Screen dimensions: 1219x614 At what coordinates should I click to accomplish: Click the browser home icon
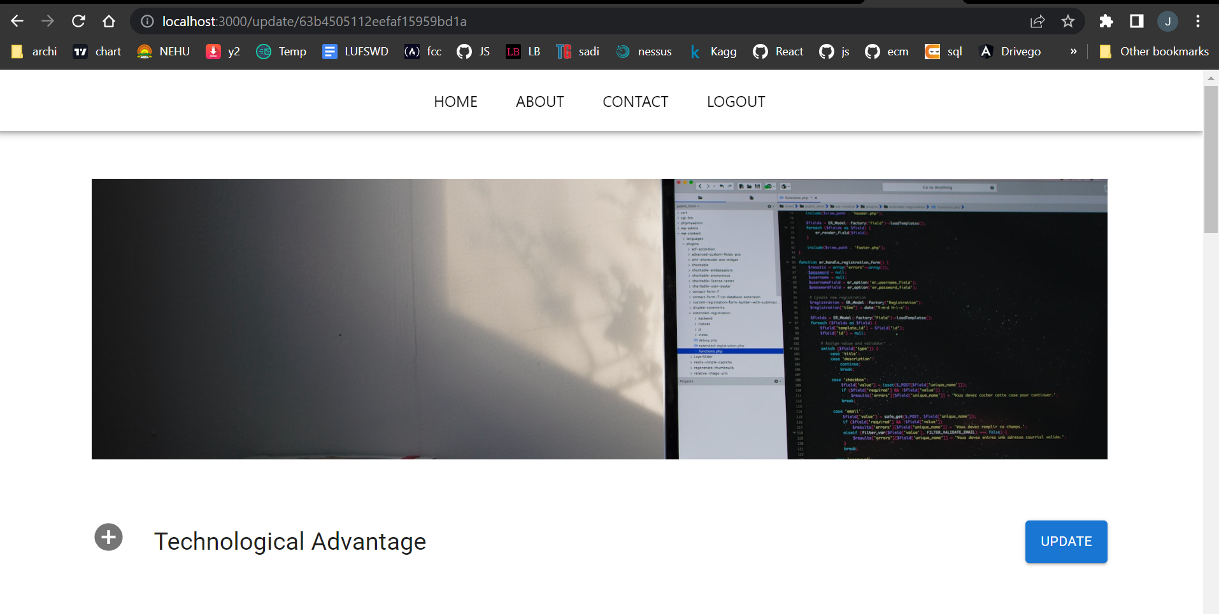point(109,20)
